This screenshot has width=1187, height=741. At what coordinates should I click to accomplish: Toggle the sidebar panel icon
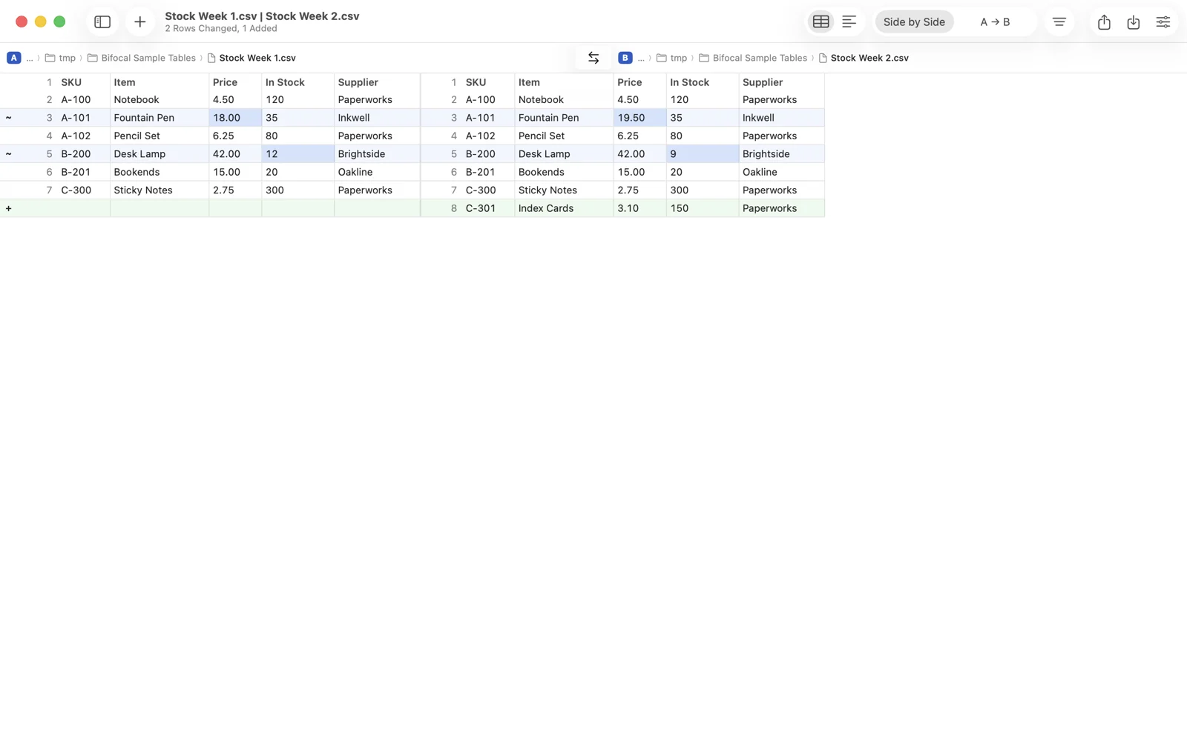pyautogui.click(x=102, y=21)
